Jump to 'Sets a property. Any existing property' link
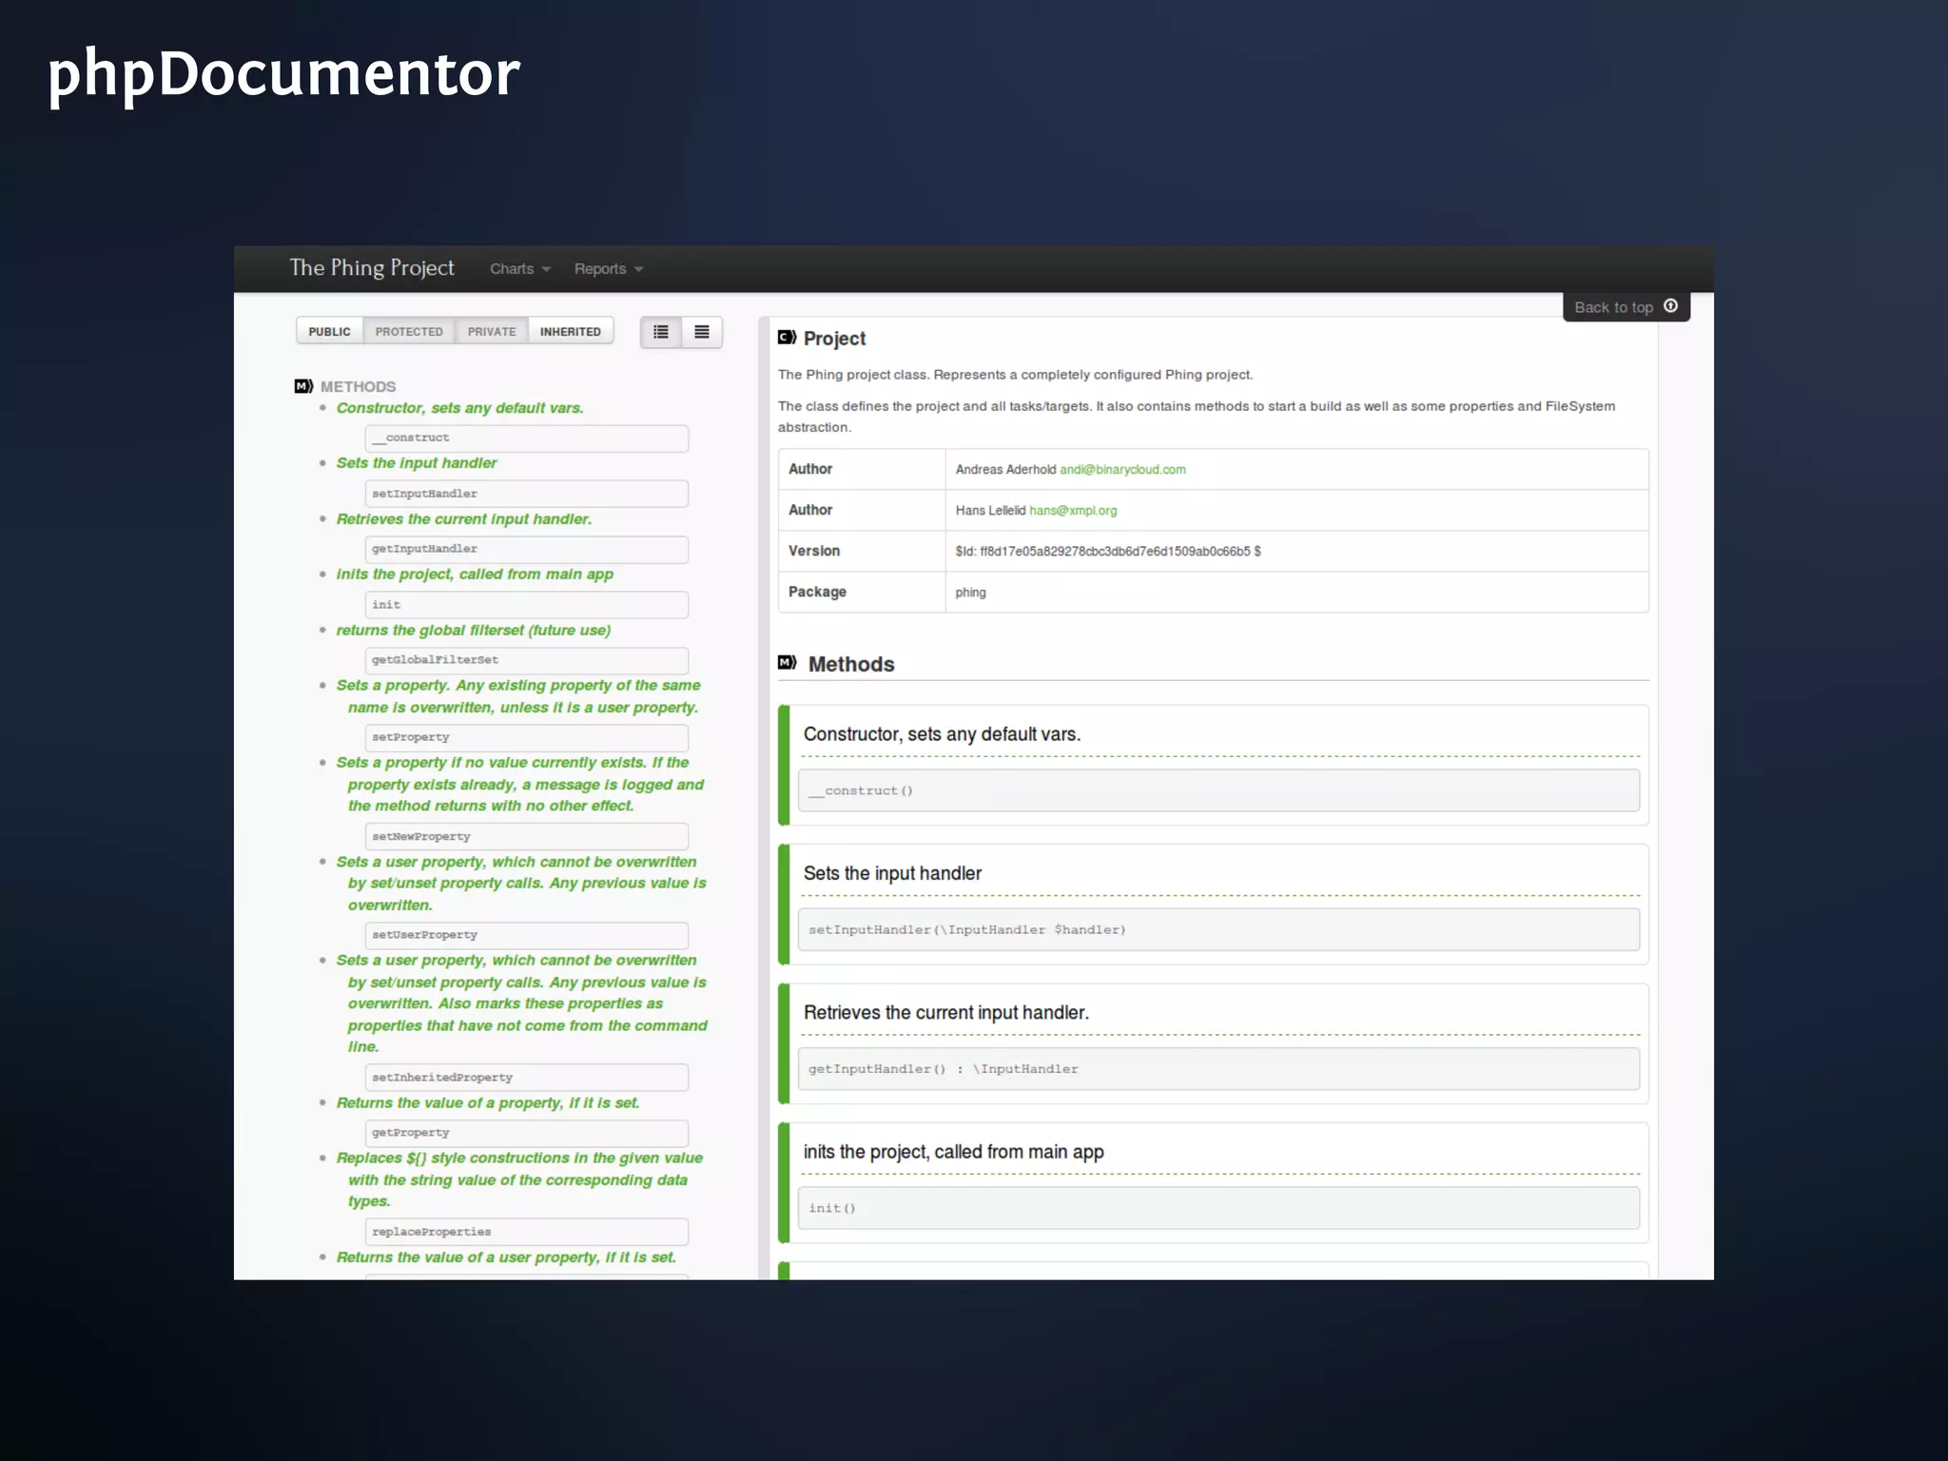 [518, 696]
